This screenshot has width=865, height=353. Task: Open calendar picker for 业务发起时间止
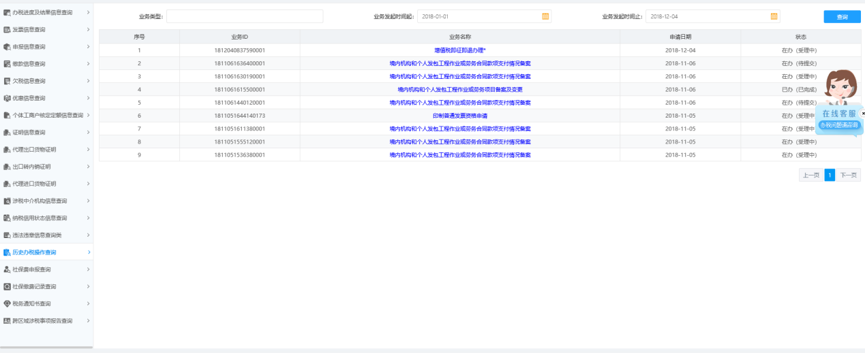pyautogui.click(x=774, y=16)
